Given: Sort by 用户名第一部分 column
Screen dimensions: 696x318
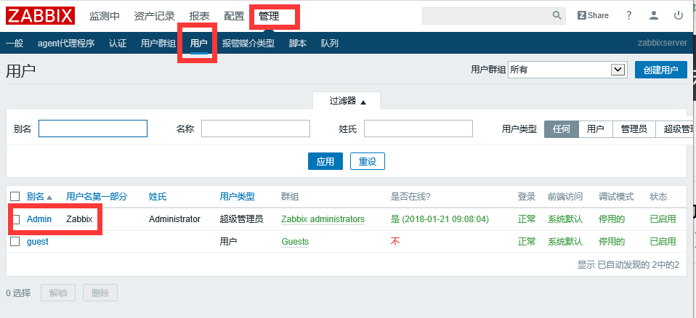Looking at the screenshot, I should pyautogui.click(x=97, y=197).
